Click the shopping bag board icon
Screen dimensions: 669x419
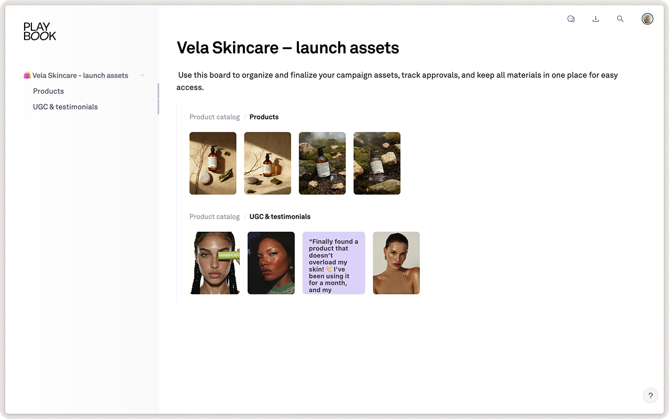(x=27, y=75)
